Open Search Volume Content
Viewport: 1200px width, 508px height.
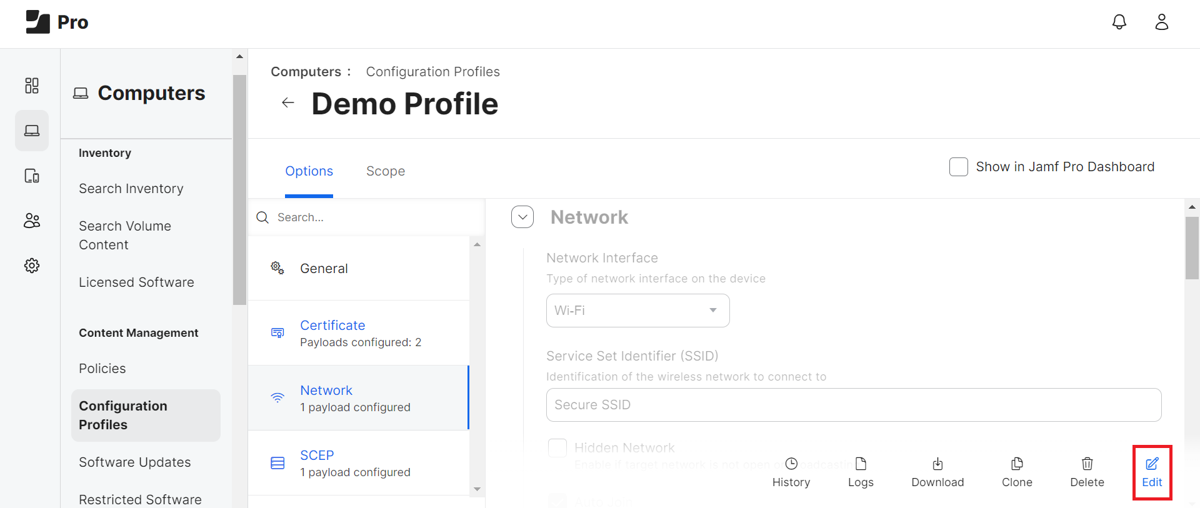click(x=125, y=236)
